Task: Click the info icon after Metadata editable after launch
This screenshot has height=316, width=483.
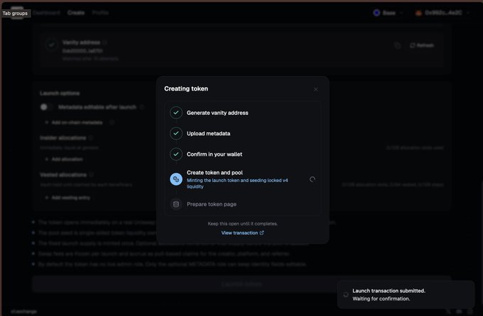Action: (x=141, y=107)
